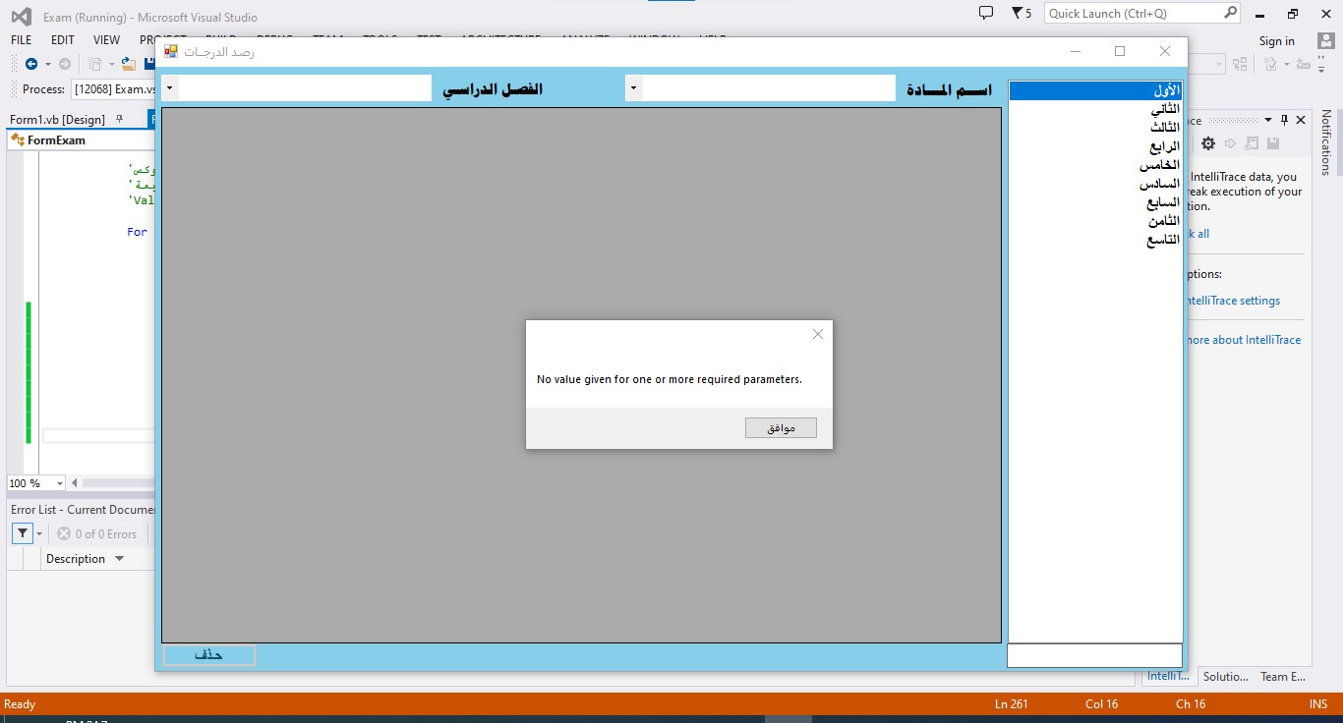Click the حذف delete button
Image resolution: width=1343 pixels, height=723 pixels.
(x=209, y=655)
